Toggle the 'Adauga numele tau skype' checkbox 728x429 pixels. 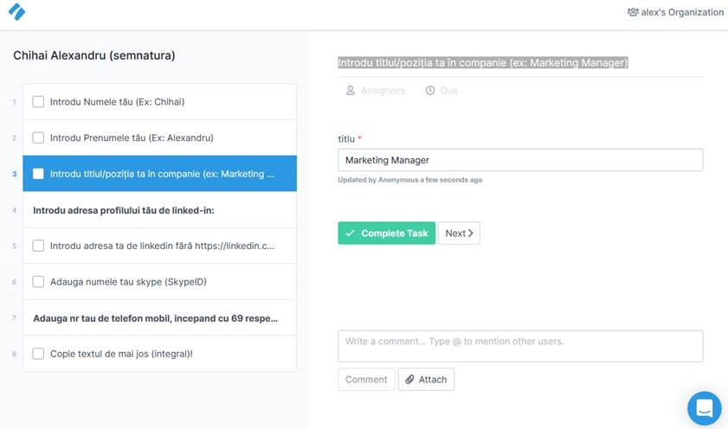[x=38, y=281]
